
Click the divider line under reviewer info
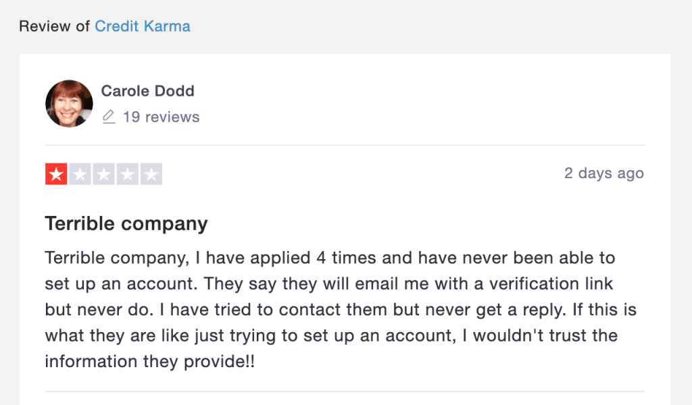(345, 145)
